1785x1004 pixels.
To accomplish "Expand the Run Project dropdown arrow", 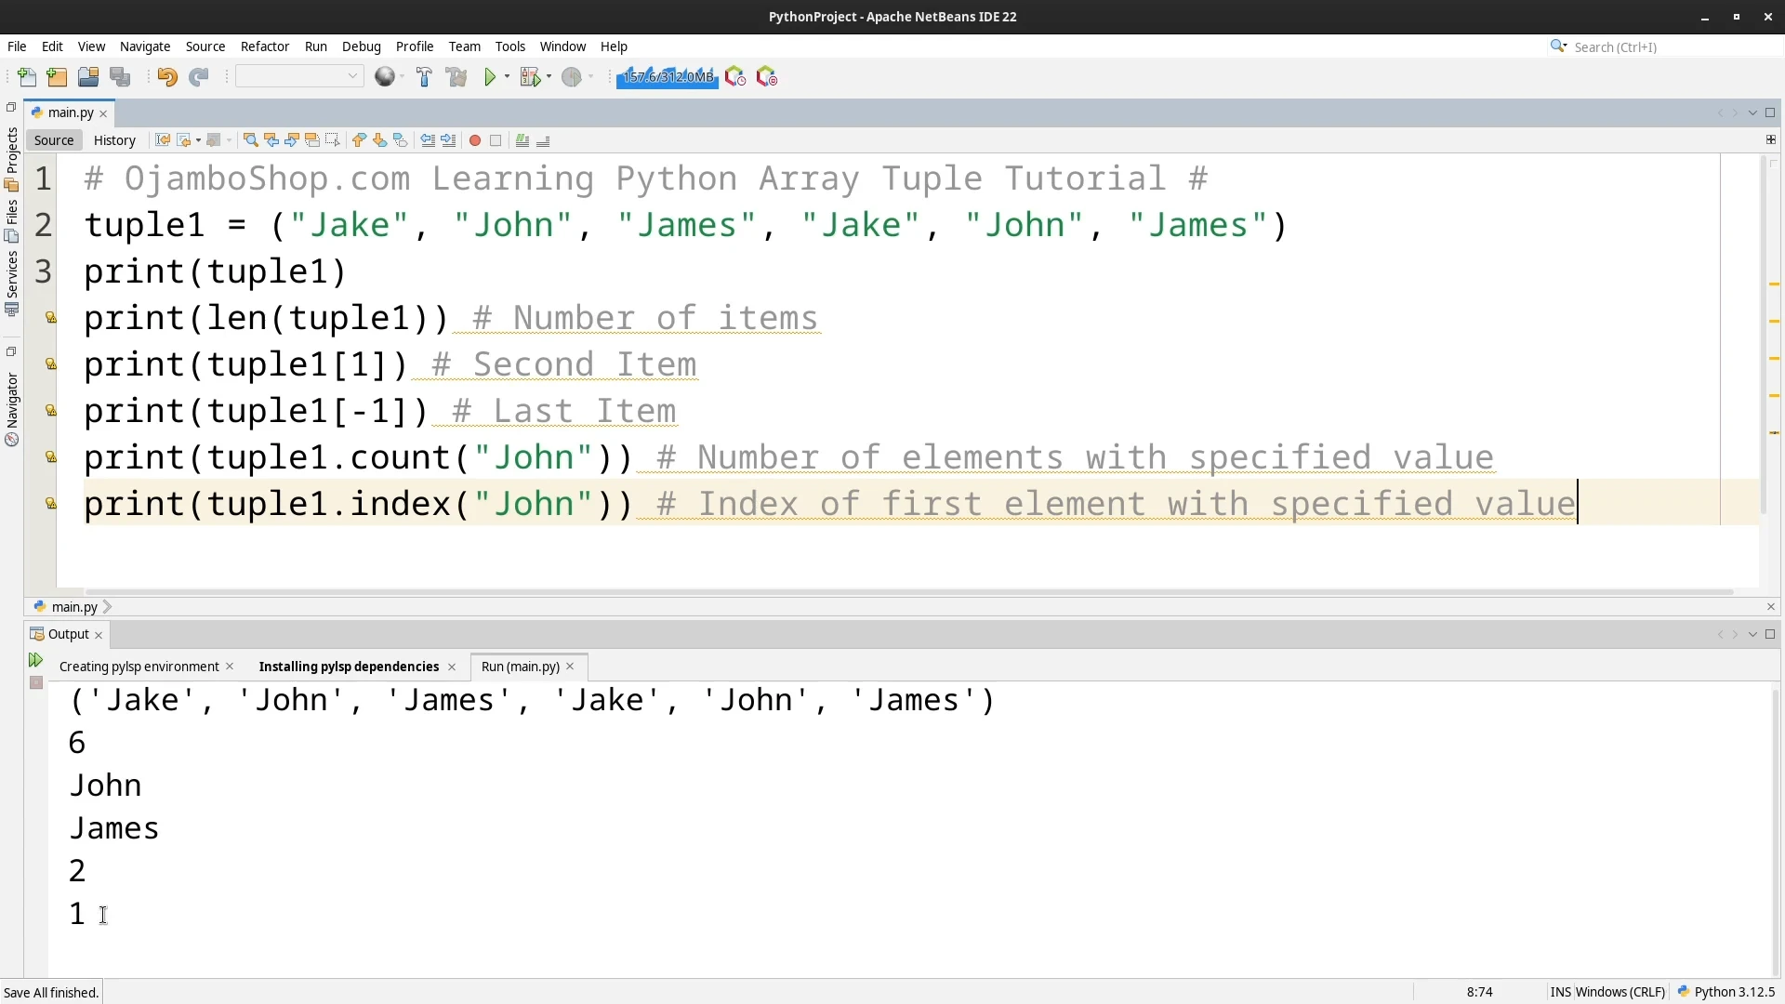I will 507,77.
